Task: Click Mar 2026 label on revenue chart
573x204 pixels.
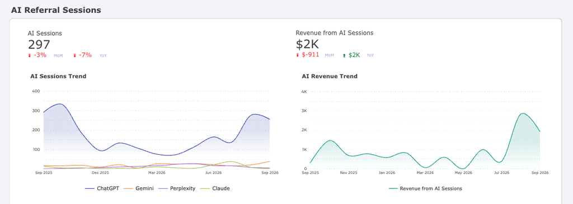Action: [x=425, y=173]
